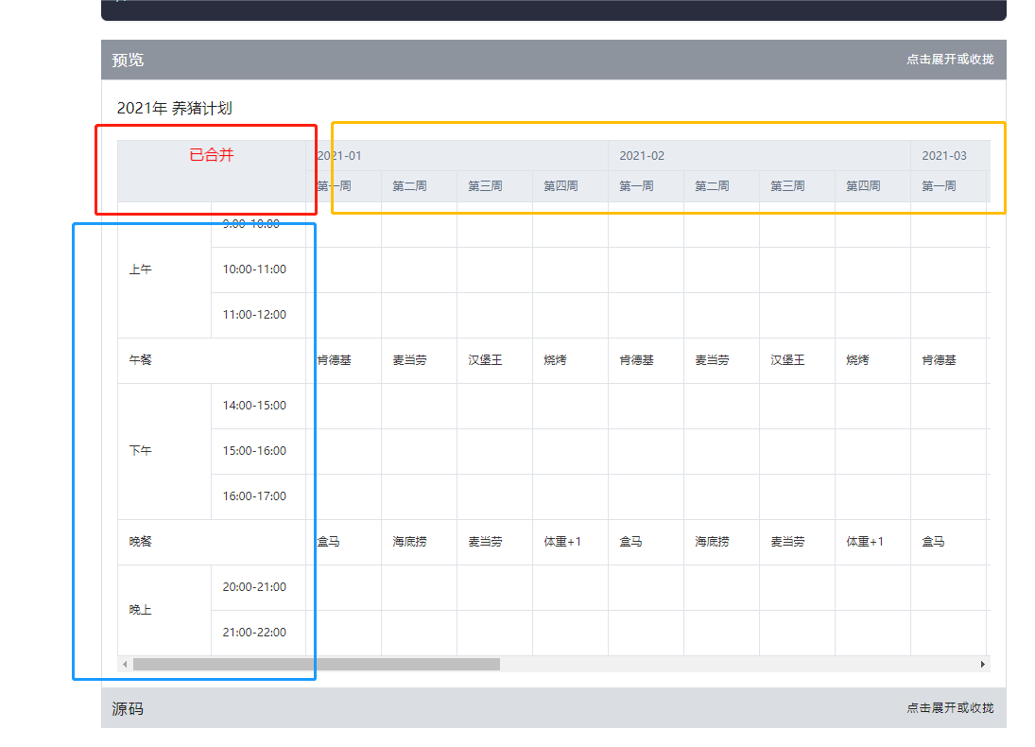
Task: Click 第二周 header under 2021-01
Action: pyautogui.click(x=419, y=186)
